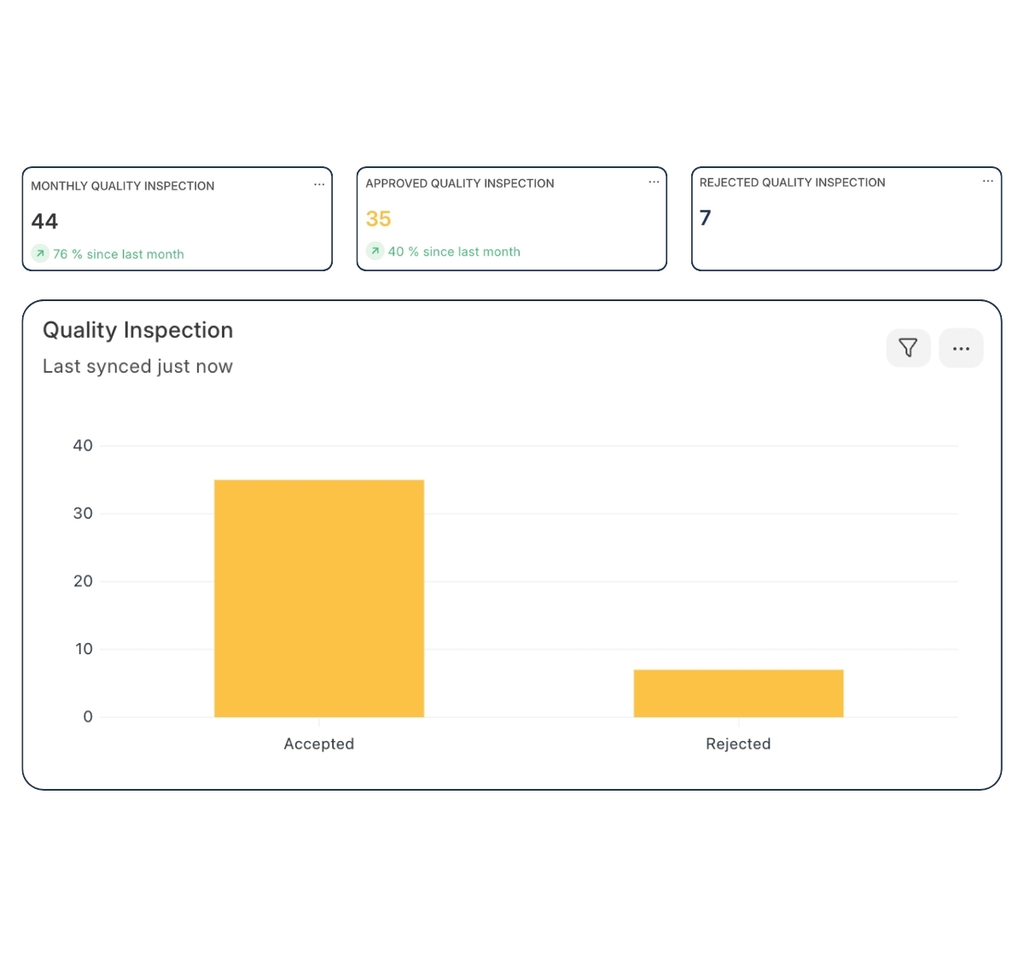Click the '76 % since last month' text
This screenshot has width=1024, height=957.
coord(119,254)
